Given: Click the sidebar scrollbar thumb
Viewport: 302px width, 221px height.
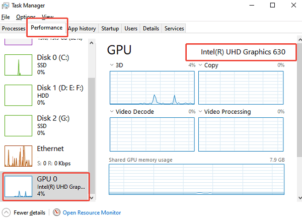Looking at the screenshot, I should point(92,135).
